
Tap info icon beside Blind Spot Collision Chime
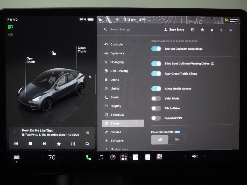pyautogui.click(x=212, y=64)
